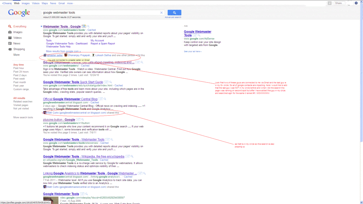Expand the 'more' menu in top bar
The height and width of the screenshot is (204, 363).
point(71,3)
